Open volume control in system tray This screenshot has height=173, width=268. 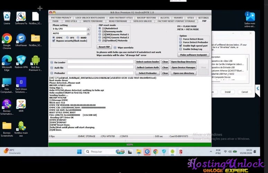pos(230,152)
